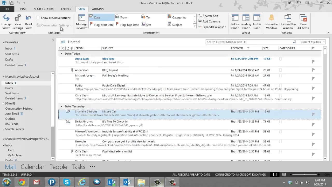Toggle category box for FW: Today's Meeting
This screenshot has width=332, height=187.
pyautogui.click(x=280, y=76)
